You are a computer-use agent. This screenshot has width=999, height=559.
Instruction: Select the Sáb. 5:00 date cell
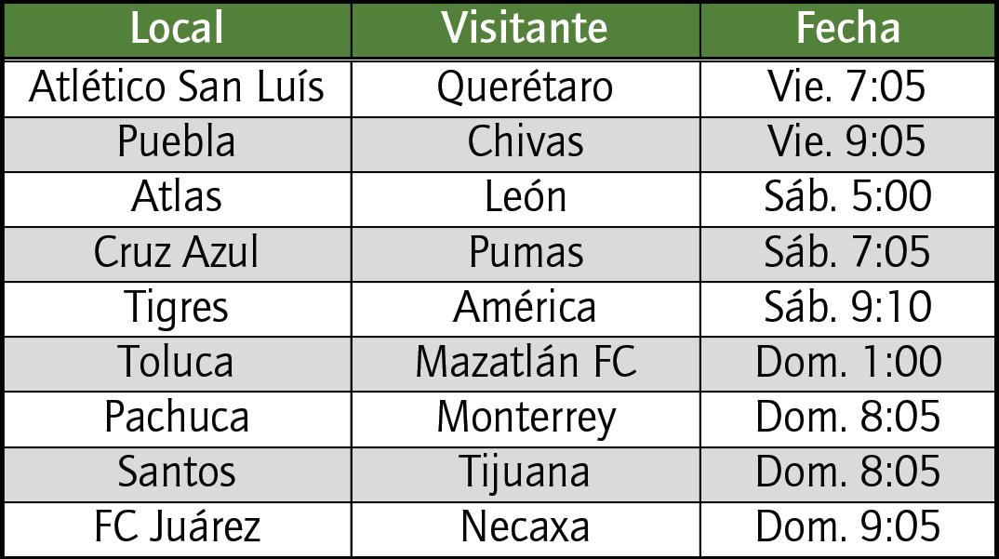pyautogui.click(x=847, y=199)
